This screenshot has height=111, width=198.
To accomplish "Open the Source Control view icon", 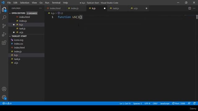I will (x=4, y=26).
